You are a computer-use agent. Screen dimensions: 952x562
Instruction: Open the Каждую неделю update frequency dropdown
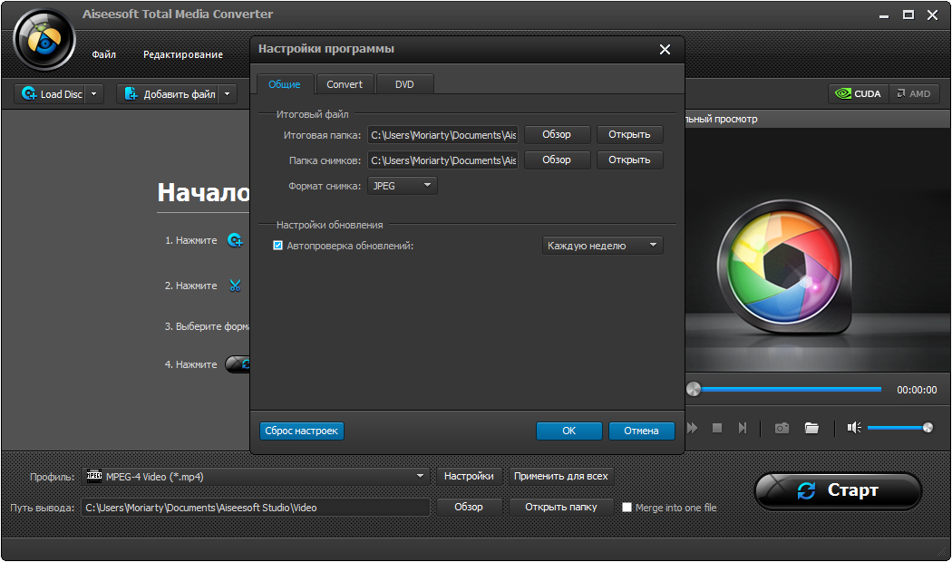click(x=603, y=246)
